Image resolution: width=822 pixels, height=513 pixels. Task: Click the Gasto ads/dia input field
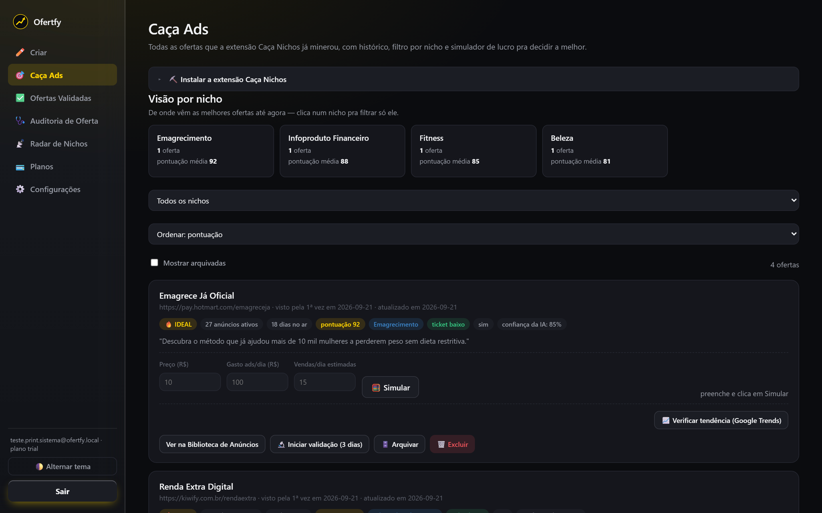click(x=257, y=382)
